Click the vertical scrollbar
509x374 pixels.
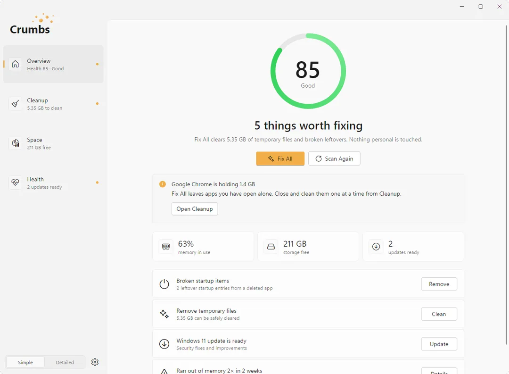pos(506,184)
